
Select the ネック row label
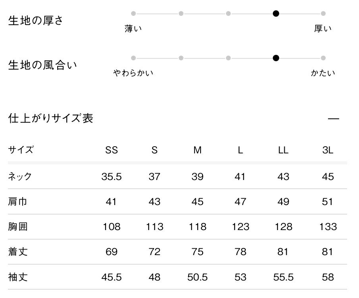pyautogui.click(x=20, y=176)
